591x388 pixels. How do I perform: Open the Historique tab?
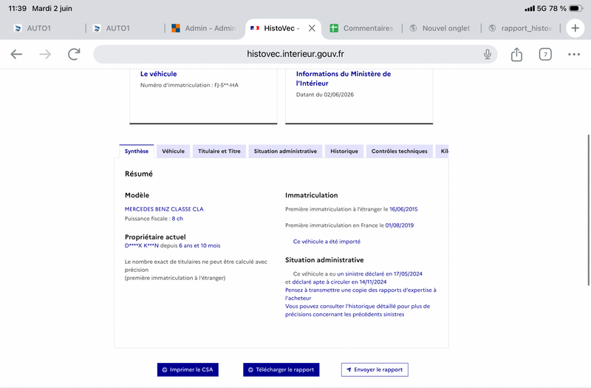(x=344, y=152)
